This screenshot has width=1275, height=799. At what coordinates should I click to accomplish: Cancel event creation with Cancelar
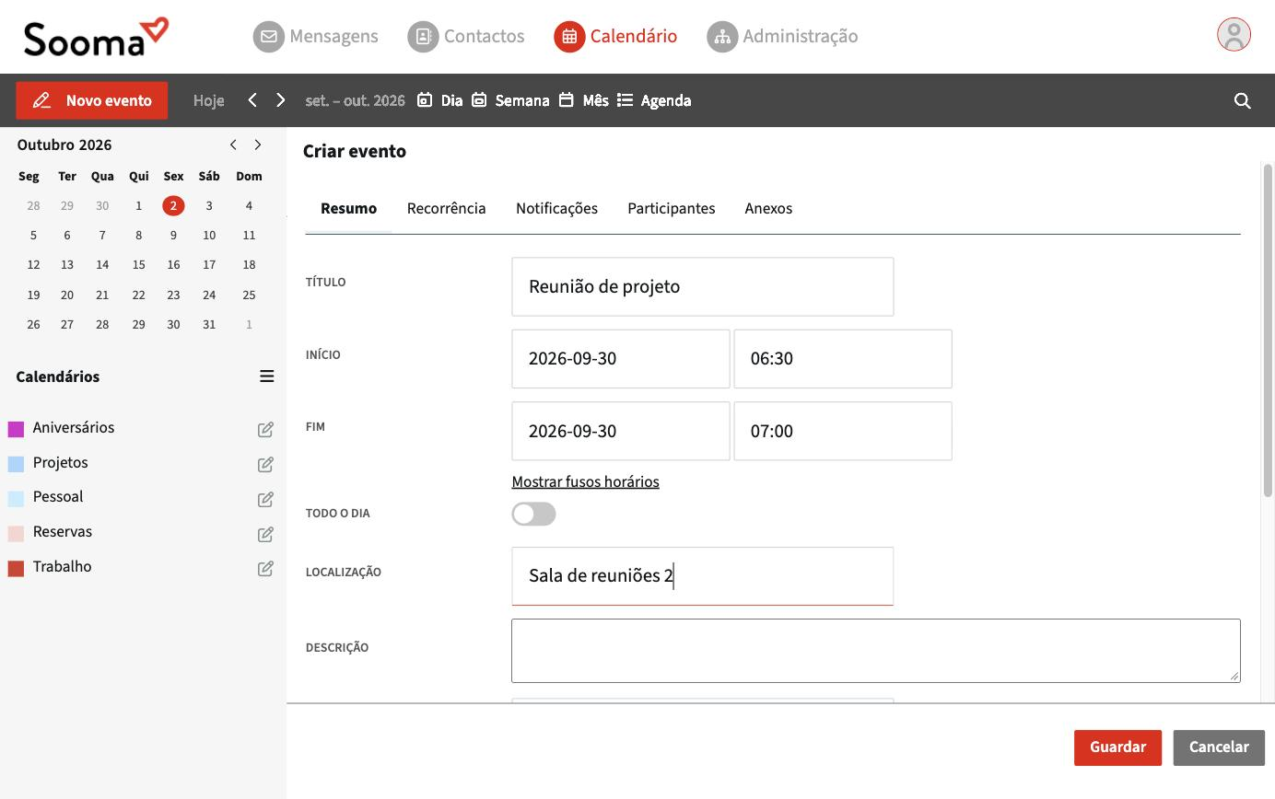(x=1219, y=747)
